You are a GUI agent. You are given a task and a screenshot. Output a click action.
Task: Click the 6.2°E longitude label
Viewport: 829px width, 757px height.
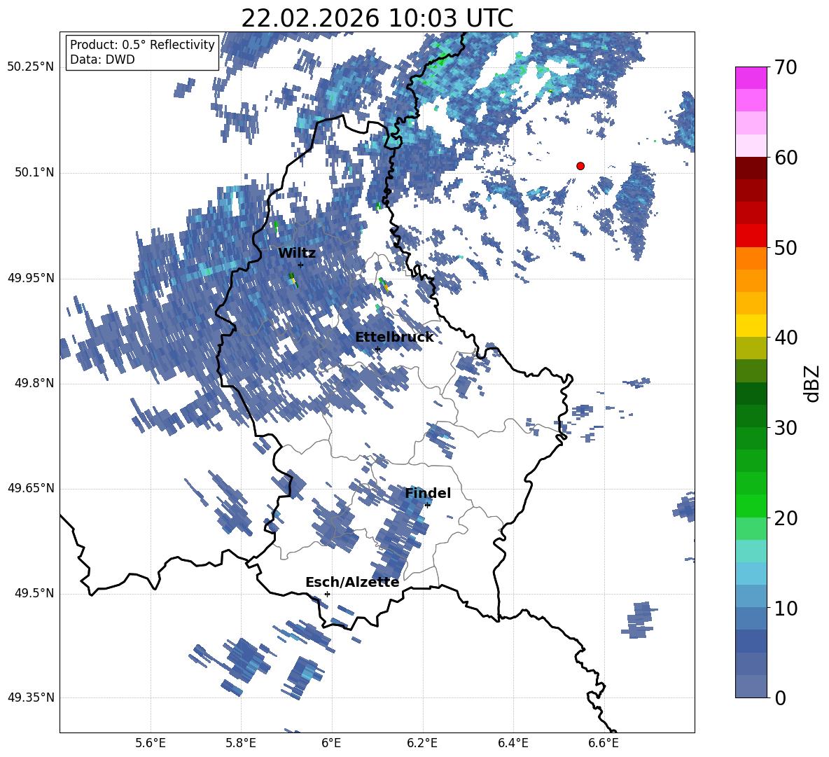click(422, 743)
